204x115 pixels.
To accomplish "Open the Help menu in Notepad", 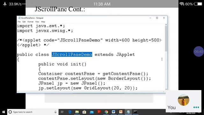I will pyautogui.click(x=43, y=22).
